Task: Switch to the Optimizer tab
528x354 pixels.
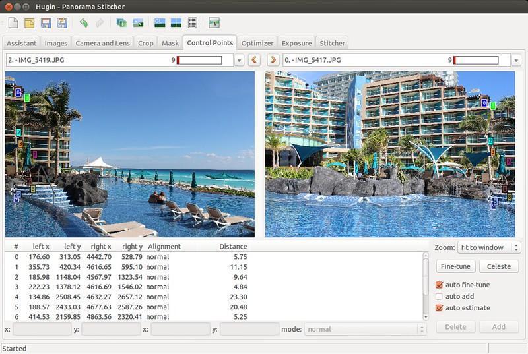Action: coord(257,44)
